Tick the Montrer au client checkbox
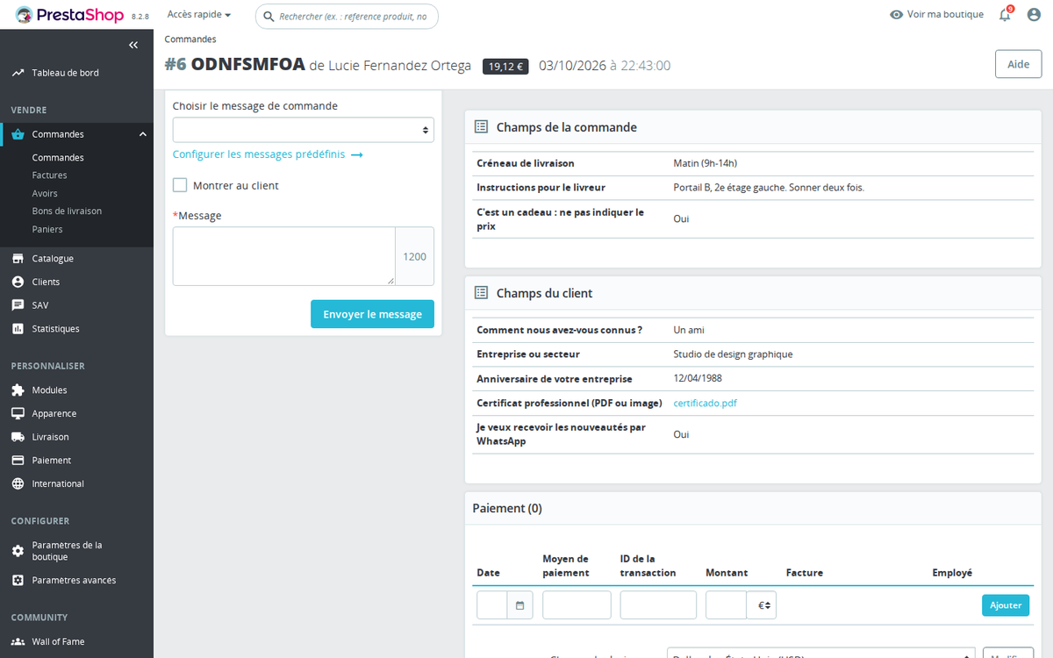This screenshot has width=1053, height=658. tap(180, 185)
